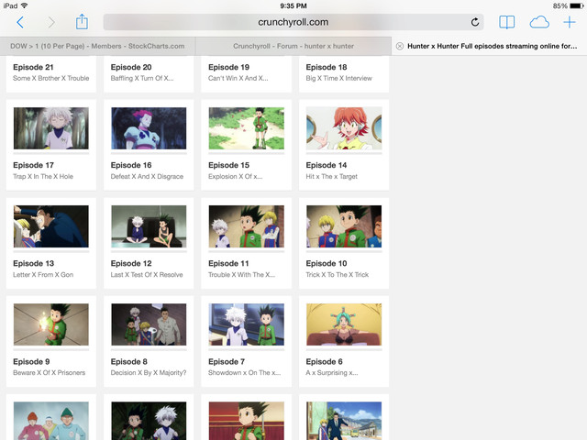Viewport: 587px width, 440px height.
Task: Open Episode 8 thumbnail
Action: [149, 324]
